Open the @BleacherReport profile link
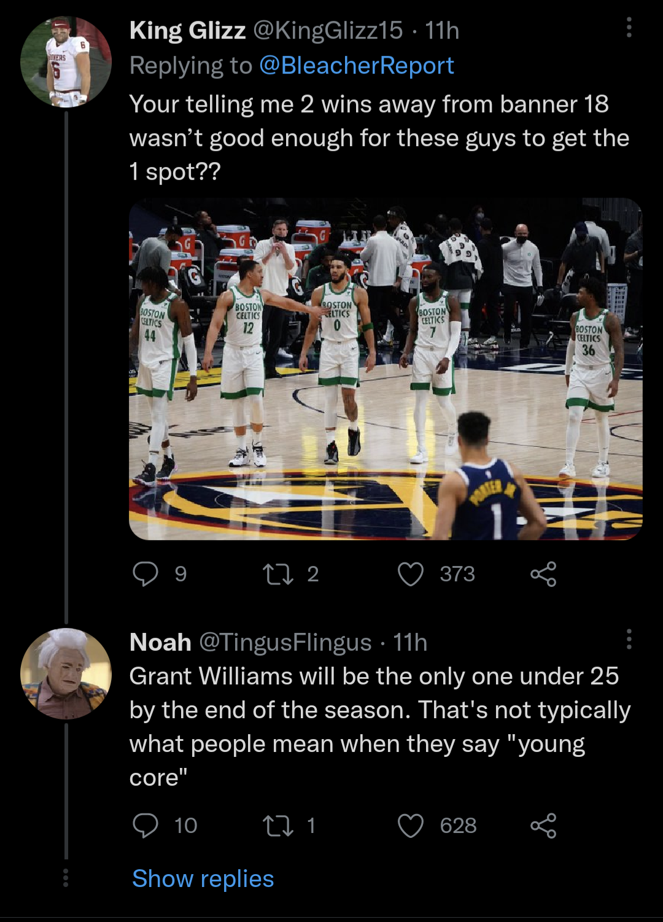663x922 pixels. (357, 65)
